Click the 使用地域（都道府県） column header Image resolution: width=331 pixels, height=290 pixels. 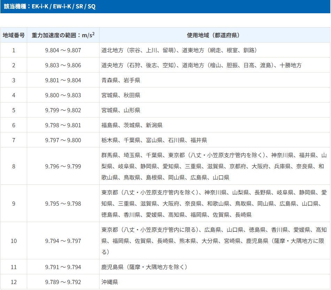click(214, 35)
